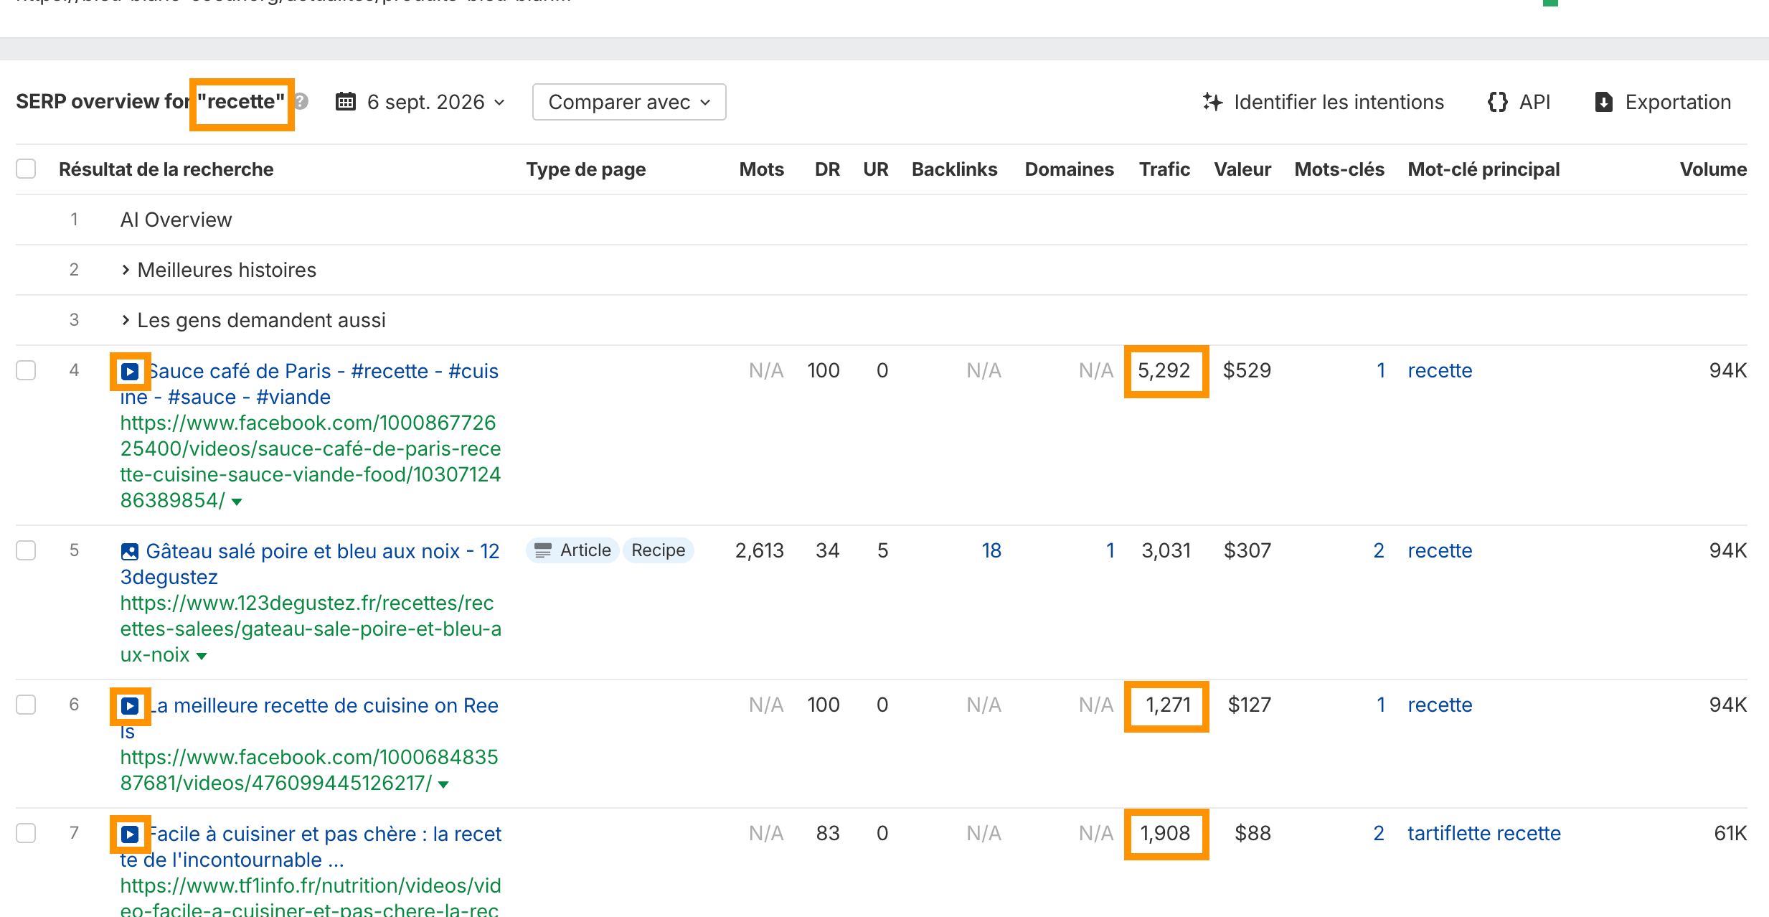The image size is (1769, 917).
Task: Sort by the Mots-clés column header
Action: click(1339, 169)
